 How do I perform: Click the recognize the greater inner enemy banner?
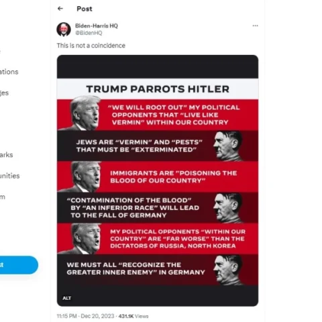coord(158,270)
